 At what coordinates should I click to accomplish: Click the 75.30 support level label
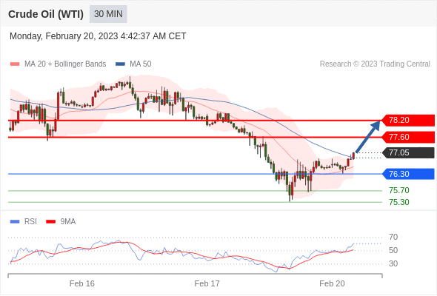pos(399,202)
